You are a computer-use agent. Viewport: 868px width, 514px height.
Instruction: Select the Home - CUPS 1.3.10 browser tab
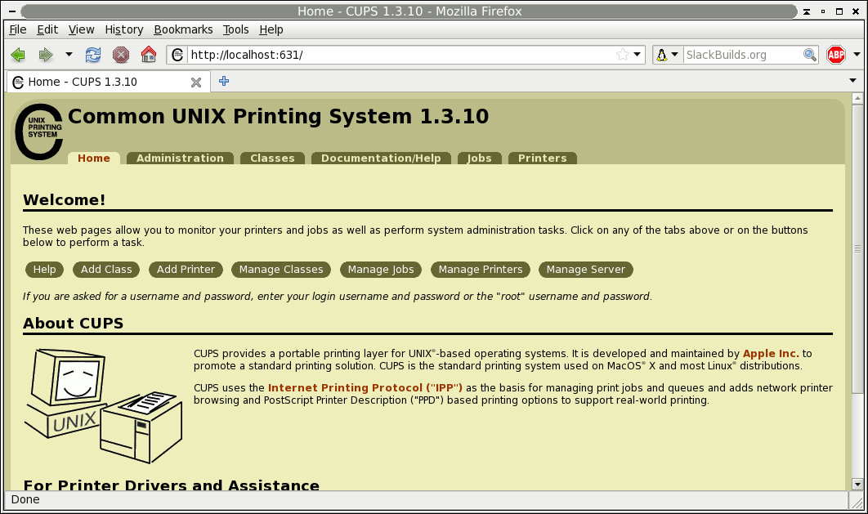coord(108,82)
